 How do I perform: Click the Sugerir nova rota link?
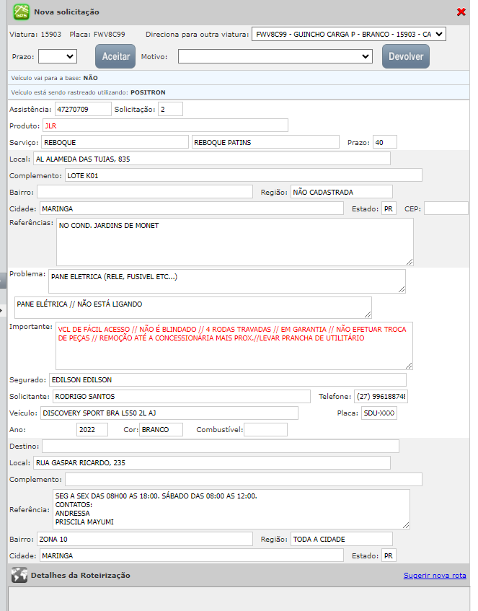(435, 576)
